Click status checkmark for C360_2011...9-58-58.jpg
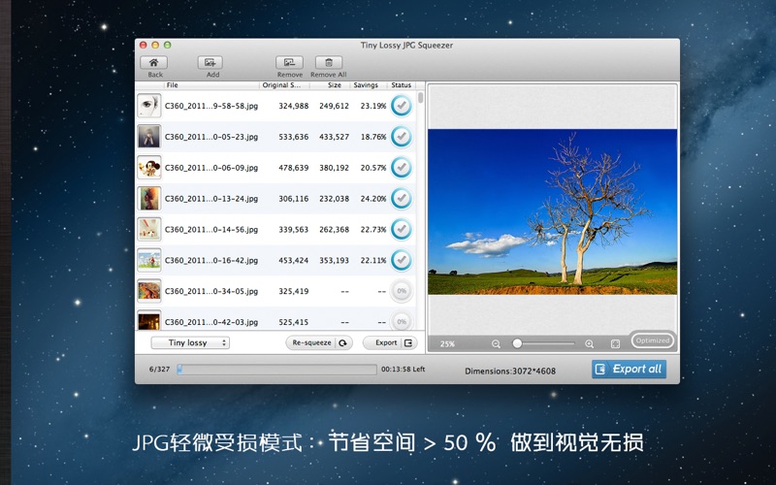Viewport: 776px width, 485px height. 401,106
